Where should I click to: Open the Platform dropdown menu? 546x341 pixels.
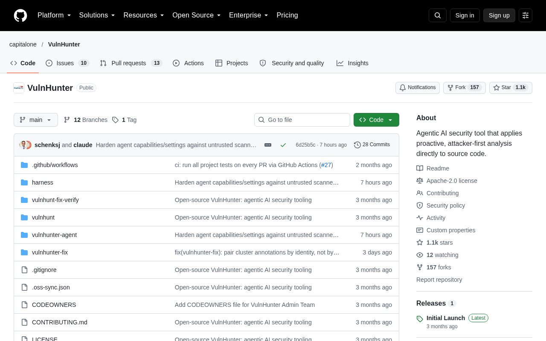tap(54, 15)
